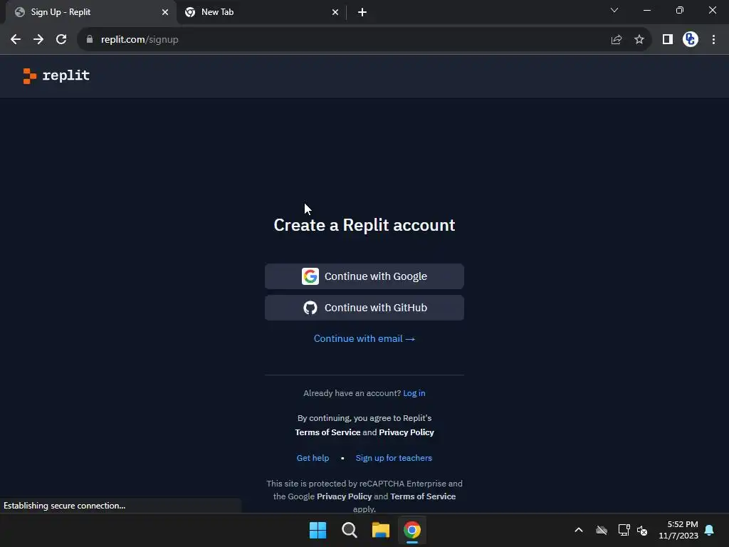Open Sign up for teachers link
729x547 pixels.
[394, 458]
